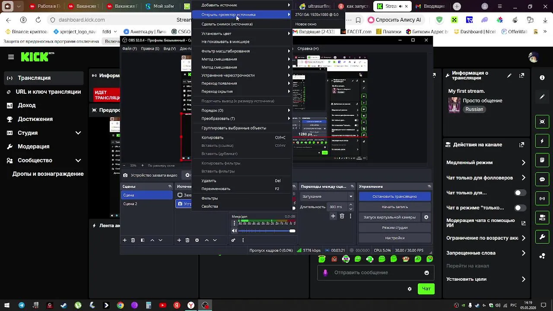Add a new scene with the plus icon in Сцены

tap(125, 240)
